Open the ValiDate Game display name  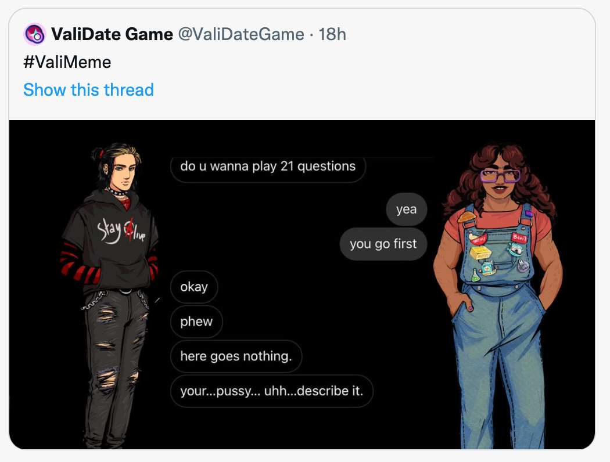(x=112, y=34)
